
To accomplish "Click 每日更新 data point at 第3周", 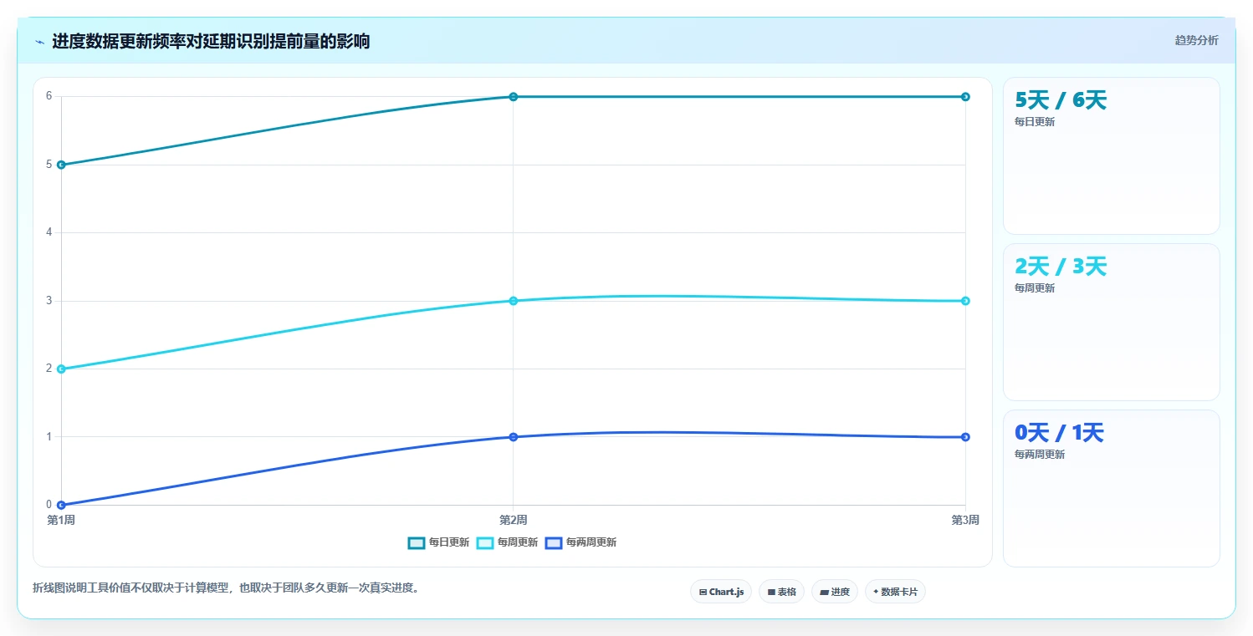I will pyautogui.click(x=965, y=97).
